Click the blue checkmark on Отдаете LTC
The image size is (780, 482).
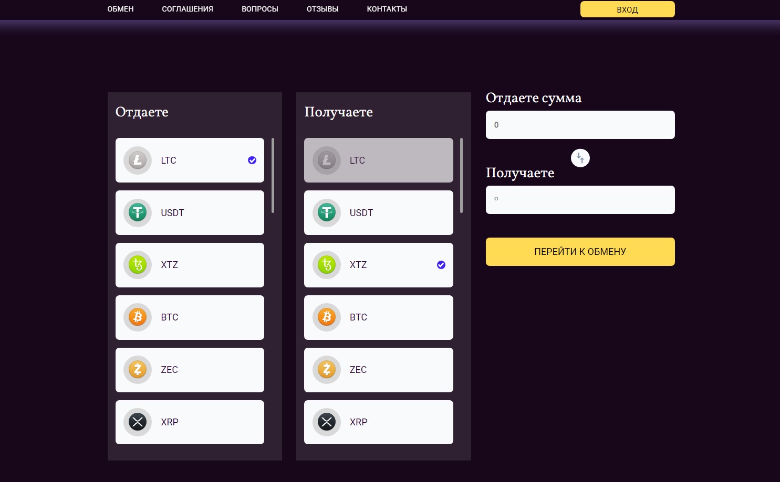[x=252, y=160]
